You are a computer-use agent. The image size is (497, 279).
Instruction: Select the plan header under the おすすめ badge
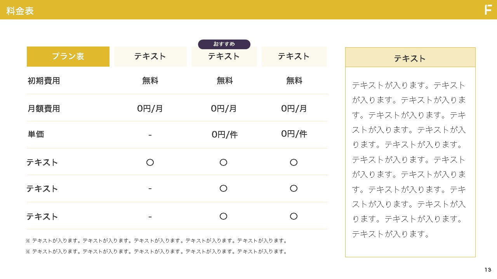[x=224, y=57]
